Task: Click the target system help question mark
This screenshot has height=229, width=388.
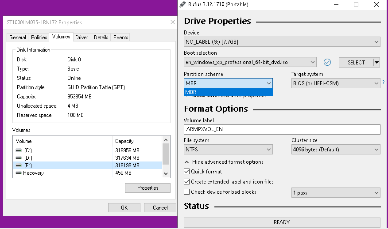Action: tap(384, 83)
